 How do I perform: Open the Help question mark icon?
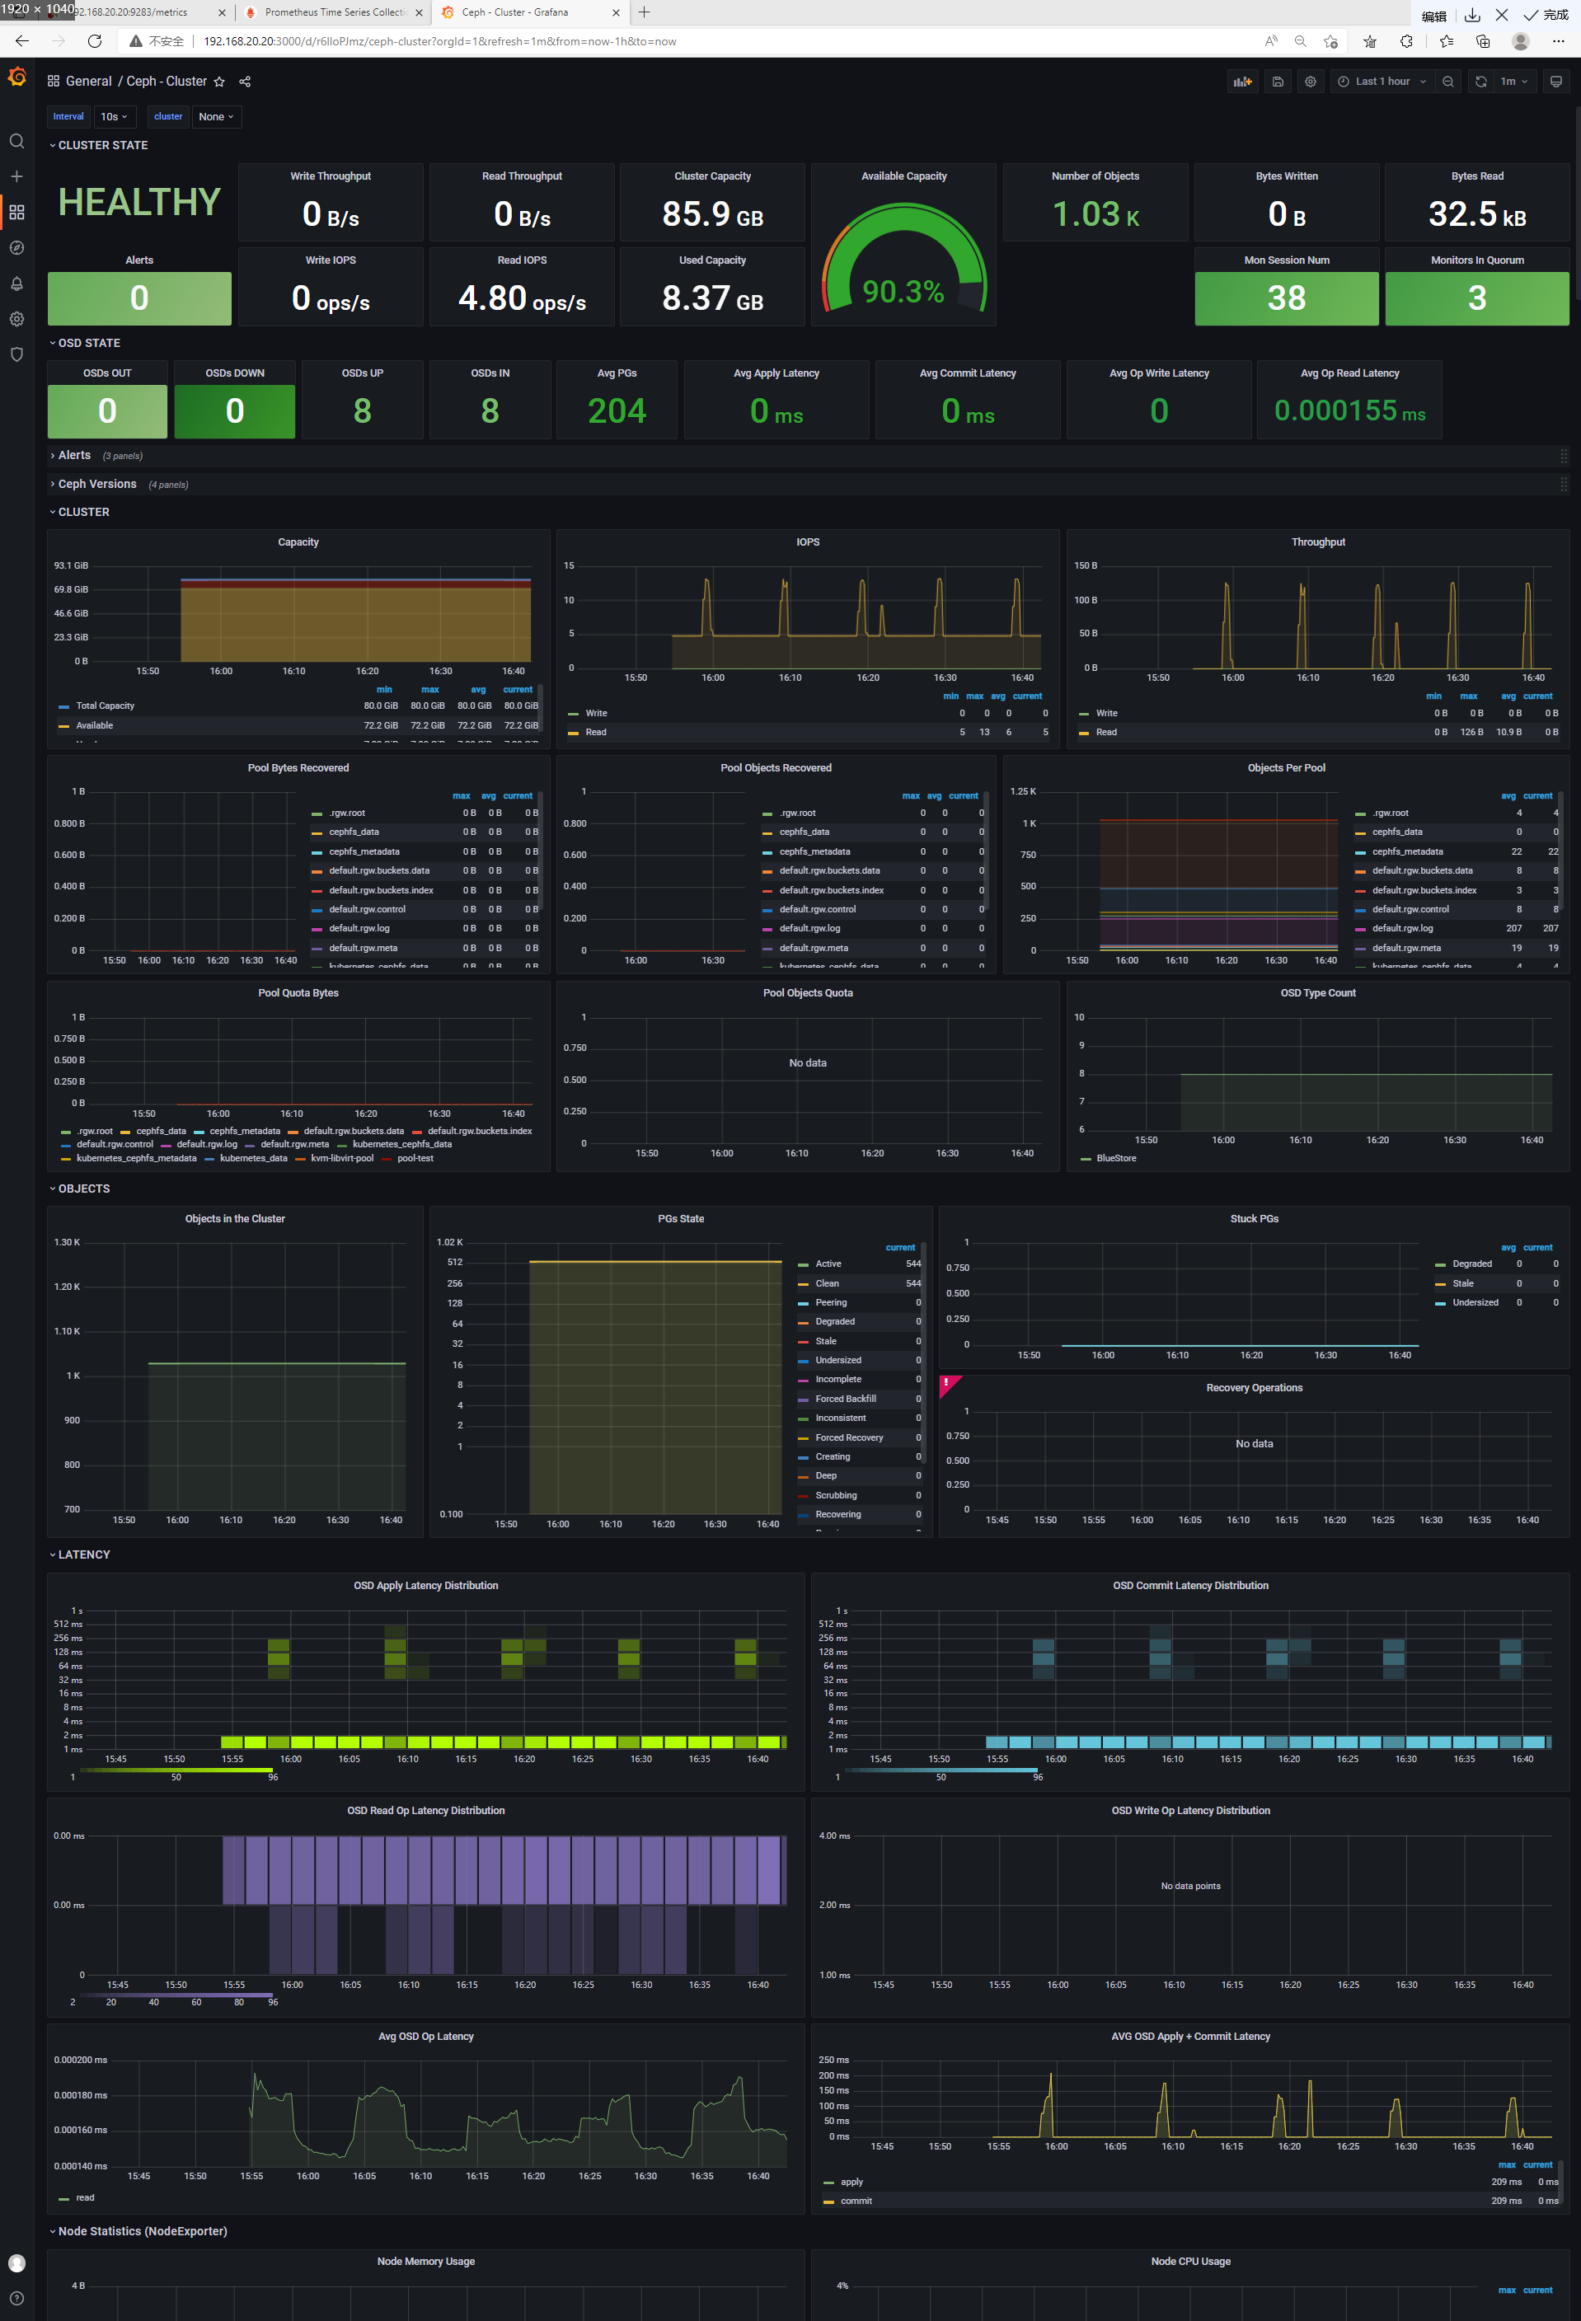pyautogui.click(x=17, y=2298)
